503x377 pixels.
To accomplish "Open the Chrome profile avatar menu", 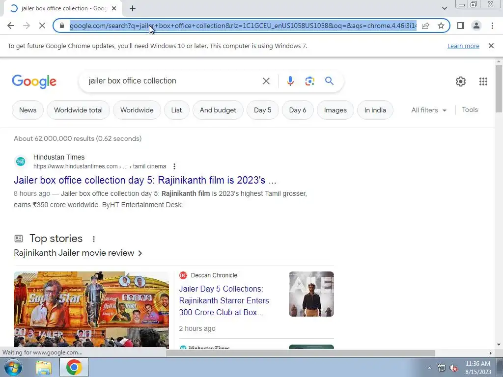I will tap(476, 26).
